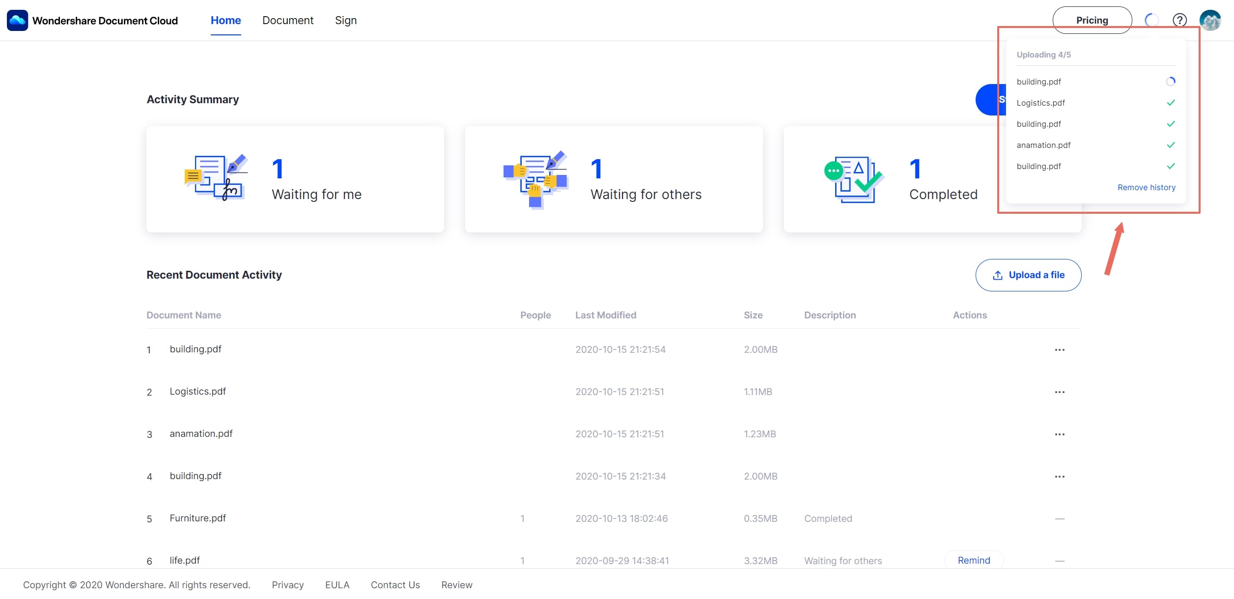Click the Completed documents illustration icon
The height and width of the screenshot is (599, 1234).
(854, 179)
